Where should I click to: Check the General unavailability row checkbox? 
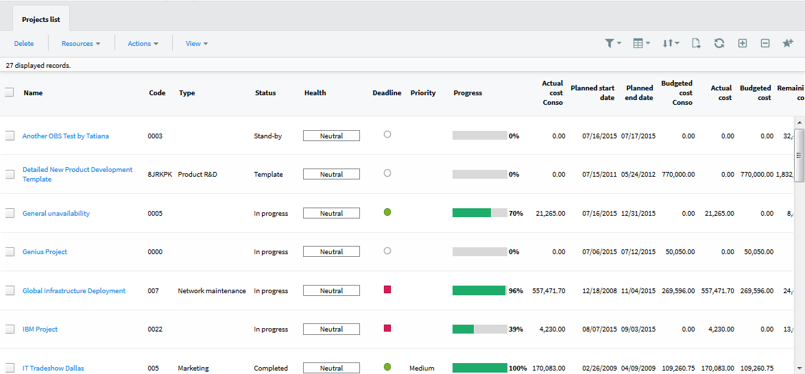tap(10, 214)
